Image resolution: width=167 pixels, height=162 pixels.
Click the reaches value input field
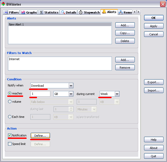pyautogui.click(x=40, y=94)
